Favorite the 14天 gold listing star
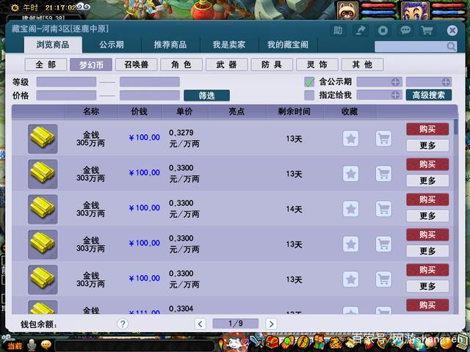 351,209
